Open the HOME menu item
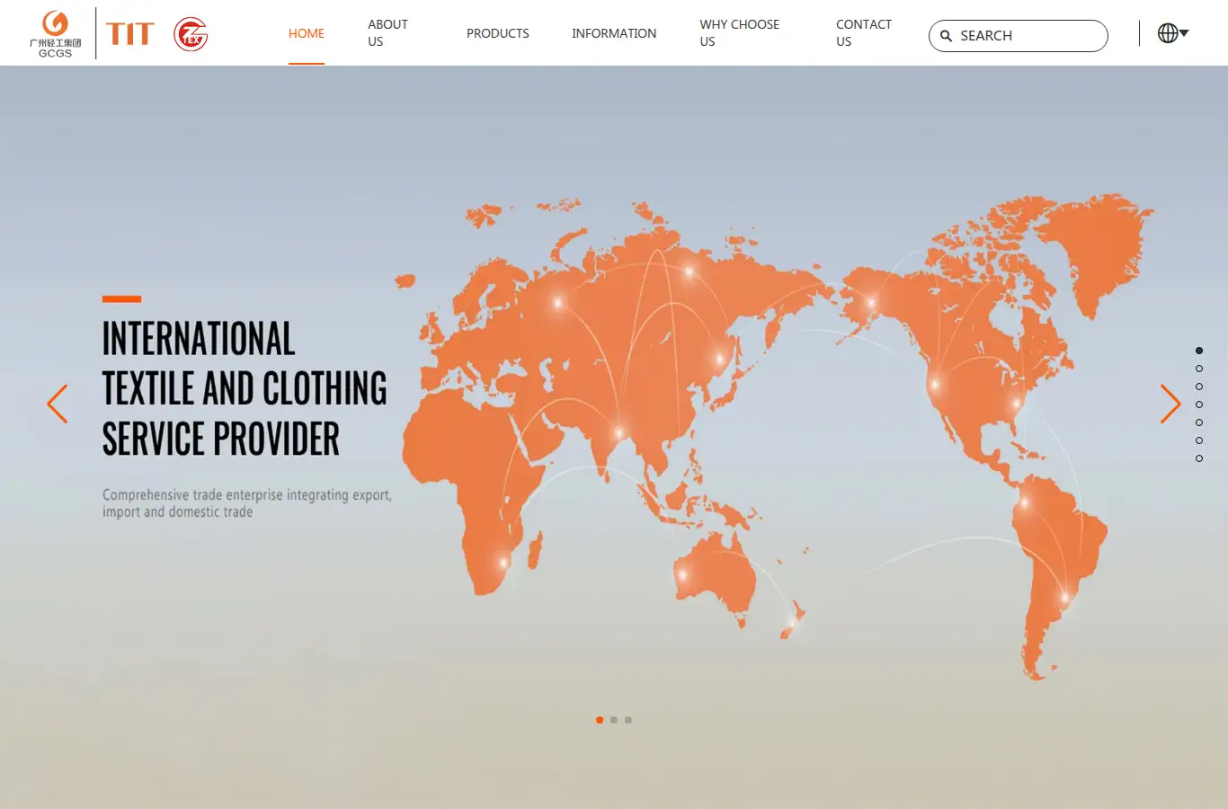 point(307,33)
